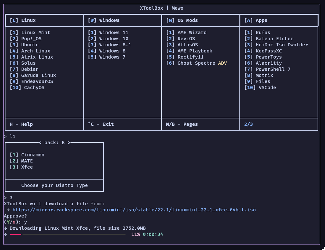Select the [M] OS Mods column header
Screen dimensions: 325x250
[x=182, y=20]
